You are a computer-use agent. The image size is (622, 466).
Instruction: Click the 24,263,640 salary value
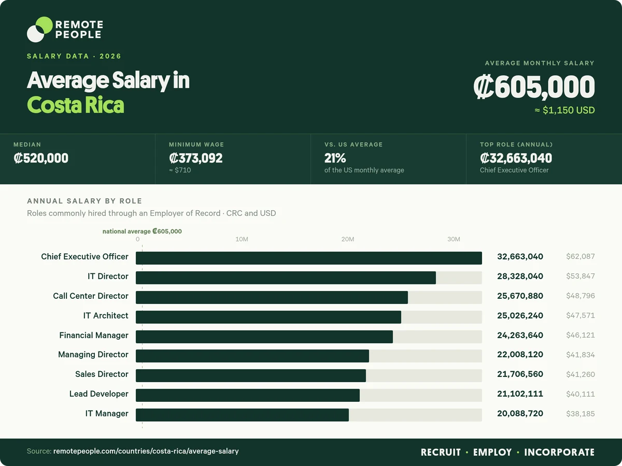[520, 336]
